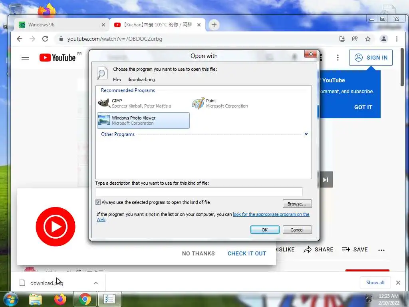
Task: Accept the promo with CHECK IT OUT
Action: pyautogui.click(x=247, y=253)
